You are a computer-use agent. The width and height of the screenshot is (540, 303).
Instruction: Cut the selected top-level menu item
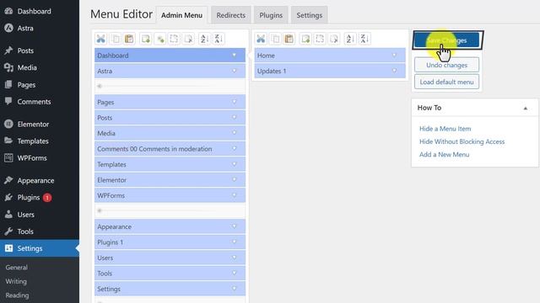click(101, 39)
